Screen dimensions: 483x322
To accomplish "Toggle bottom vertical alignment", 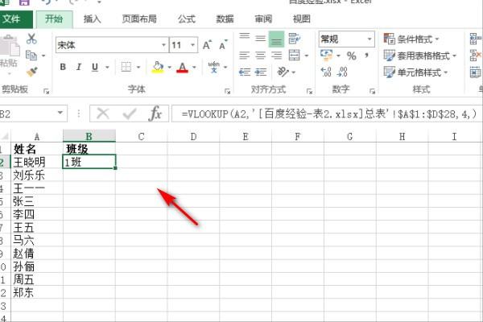I will click(x=276, y=39).
